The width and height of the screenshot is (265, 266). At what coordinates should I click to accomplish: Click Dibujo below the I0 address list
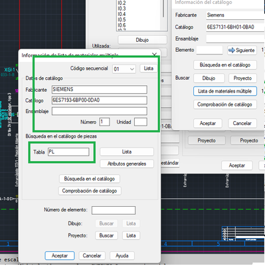point(142,40)
